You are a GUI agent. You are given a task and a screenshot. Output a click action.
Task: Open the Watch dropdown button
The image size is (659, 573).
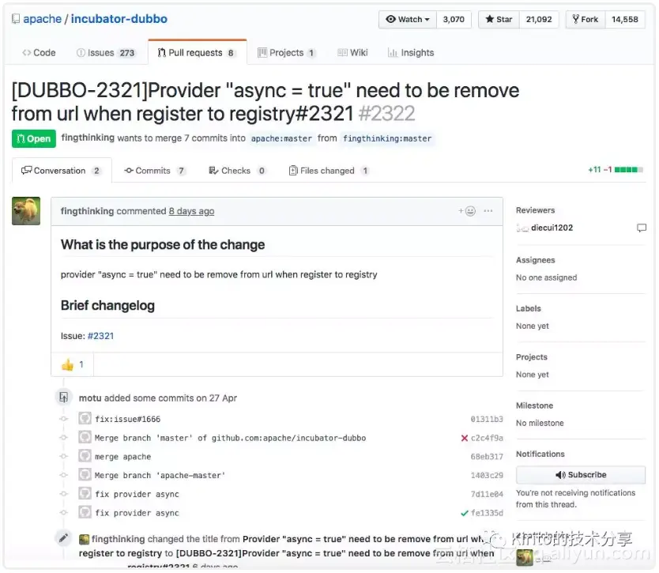(x=408, y=19)
